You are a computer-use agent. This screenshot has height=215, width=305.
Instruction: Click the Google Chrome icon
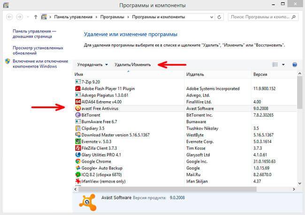pos(78,162)
